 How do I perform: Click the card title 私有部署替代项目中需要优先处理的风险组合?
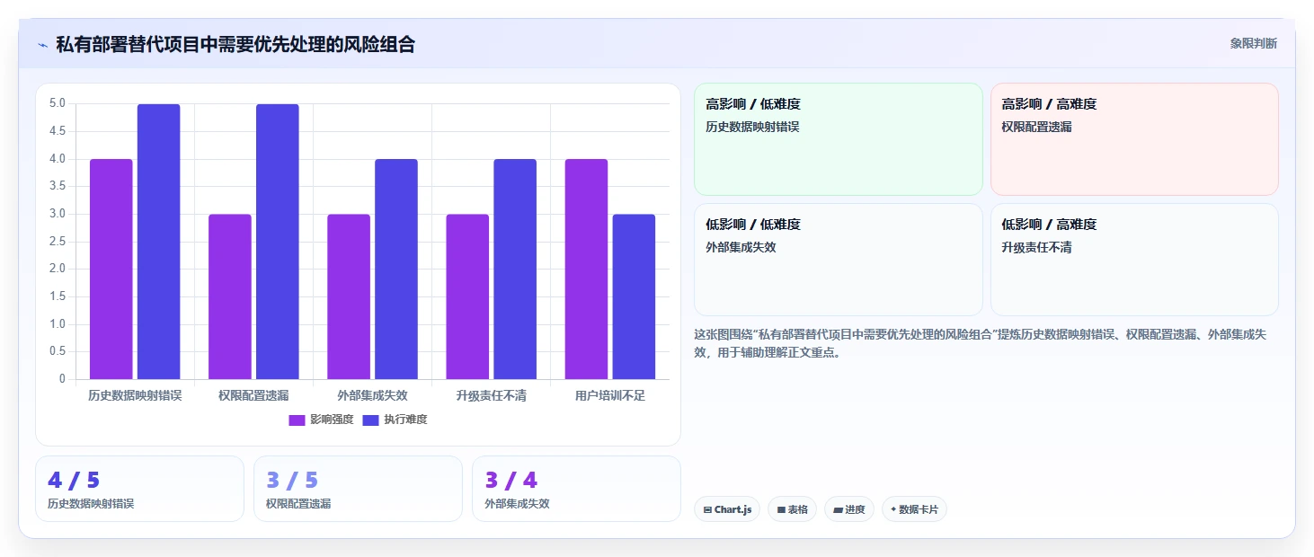[235, 44]
